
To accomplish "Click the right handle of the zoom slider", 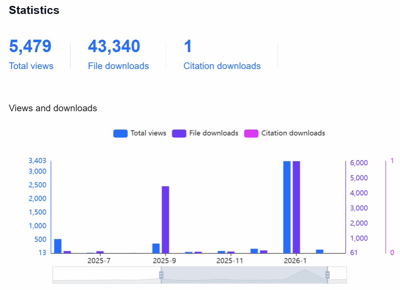I will 328,275.
